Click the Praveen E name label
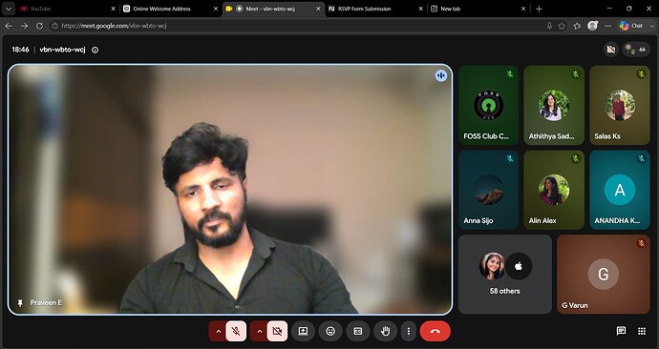Image resolution: width=659 pixels, height=349 pixels. [46, 302]
